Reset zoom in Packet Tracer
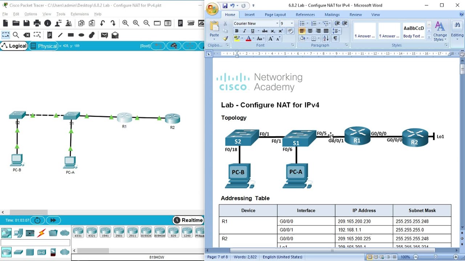This screenshot has width=465, height=261. pyautogui.click(x=136, y=23)
